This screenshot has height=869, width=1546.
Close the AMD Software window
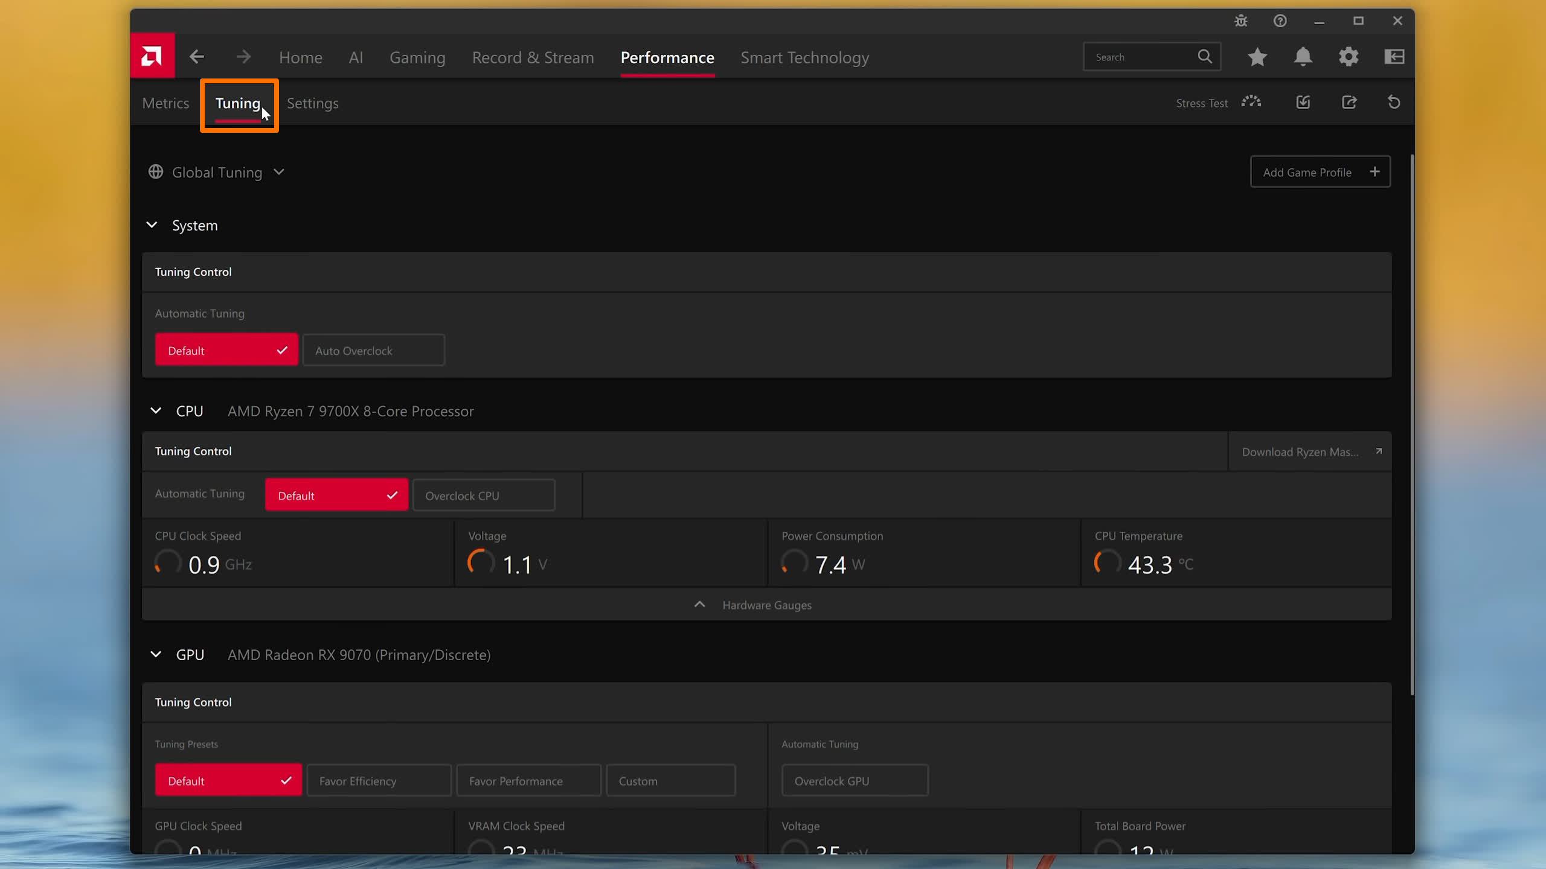click(1397, 21)
